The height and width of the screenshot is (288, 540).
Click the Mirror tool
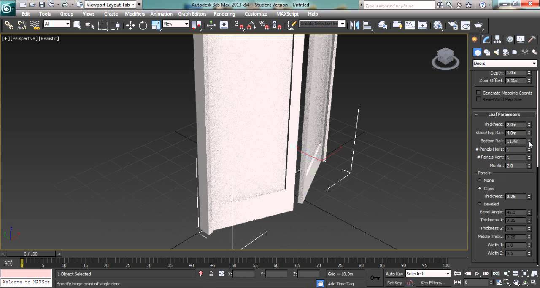354,25
